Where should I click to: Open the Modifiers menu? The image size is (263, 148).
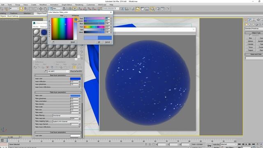pyautogui.click(x=43, y=5)
